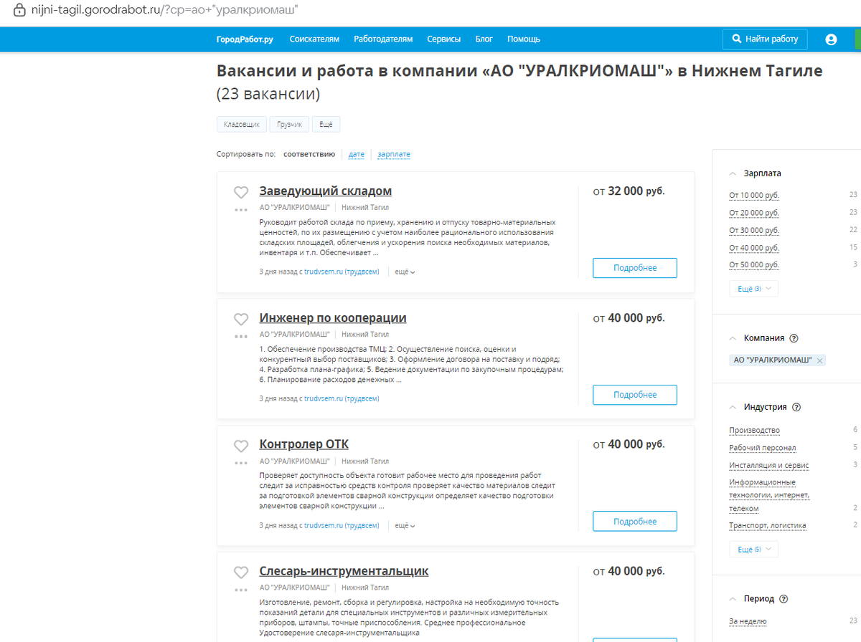Expand more salary options Ещё (3)

(x=753, y=289)
